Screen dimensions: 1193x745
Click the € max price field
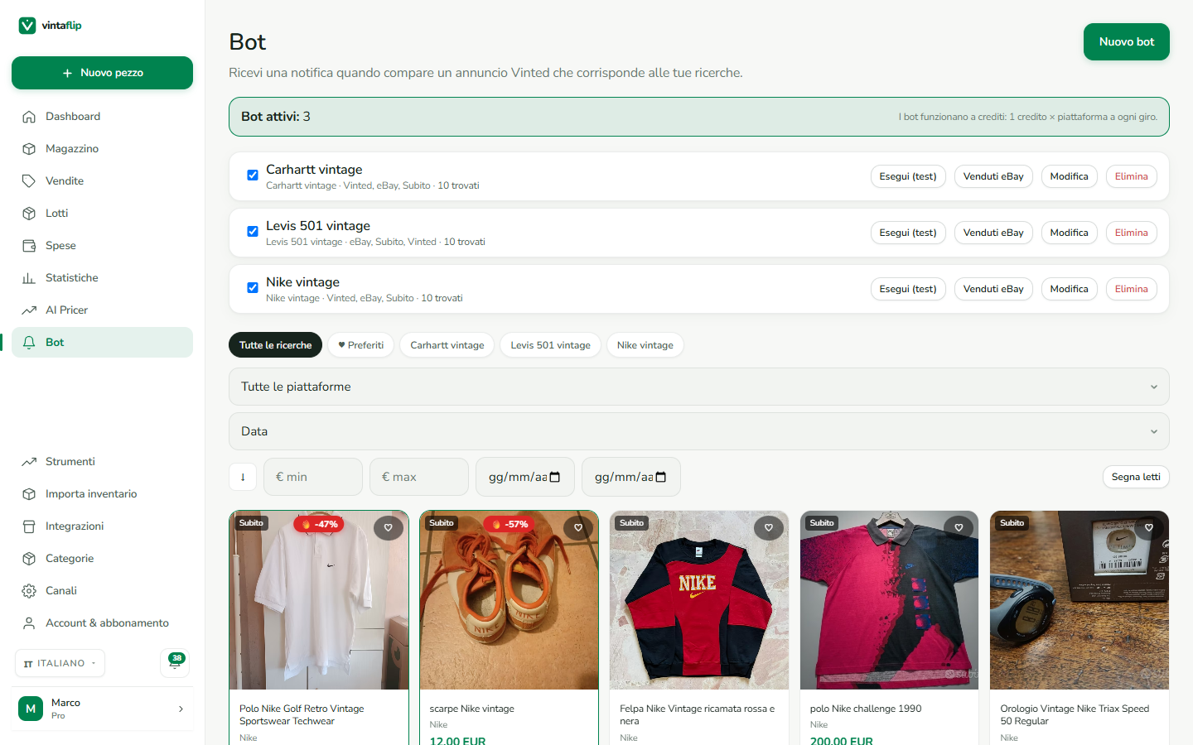pos(419,477)
